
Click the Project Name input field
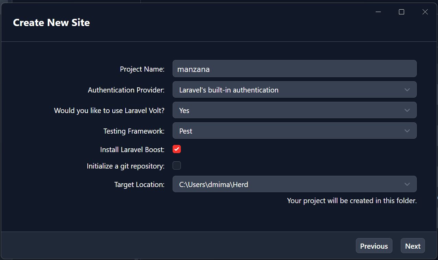click(295, 69)
